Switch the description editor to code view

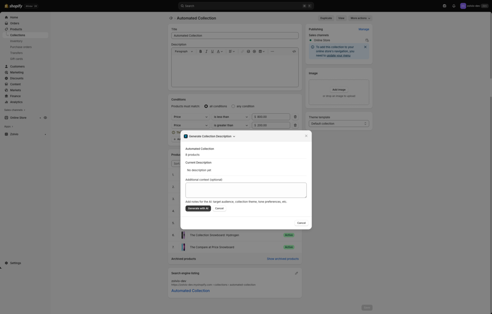coord(294,51)
